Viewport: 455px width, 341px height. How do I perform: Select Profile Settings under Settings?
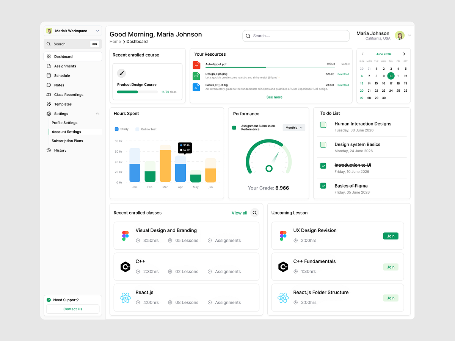point(64,122)
